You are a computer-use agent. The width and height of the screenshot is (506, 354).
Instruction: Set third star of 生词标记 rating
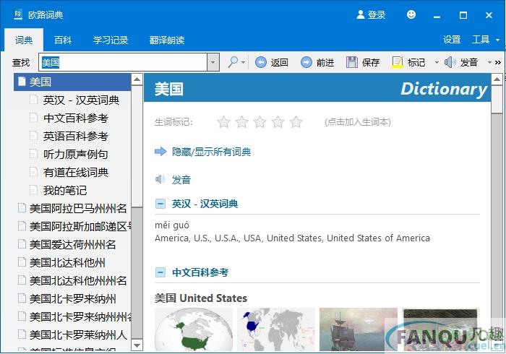tap(260, 122)
